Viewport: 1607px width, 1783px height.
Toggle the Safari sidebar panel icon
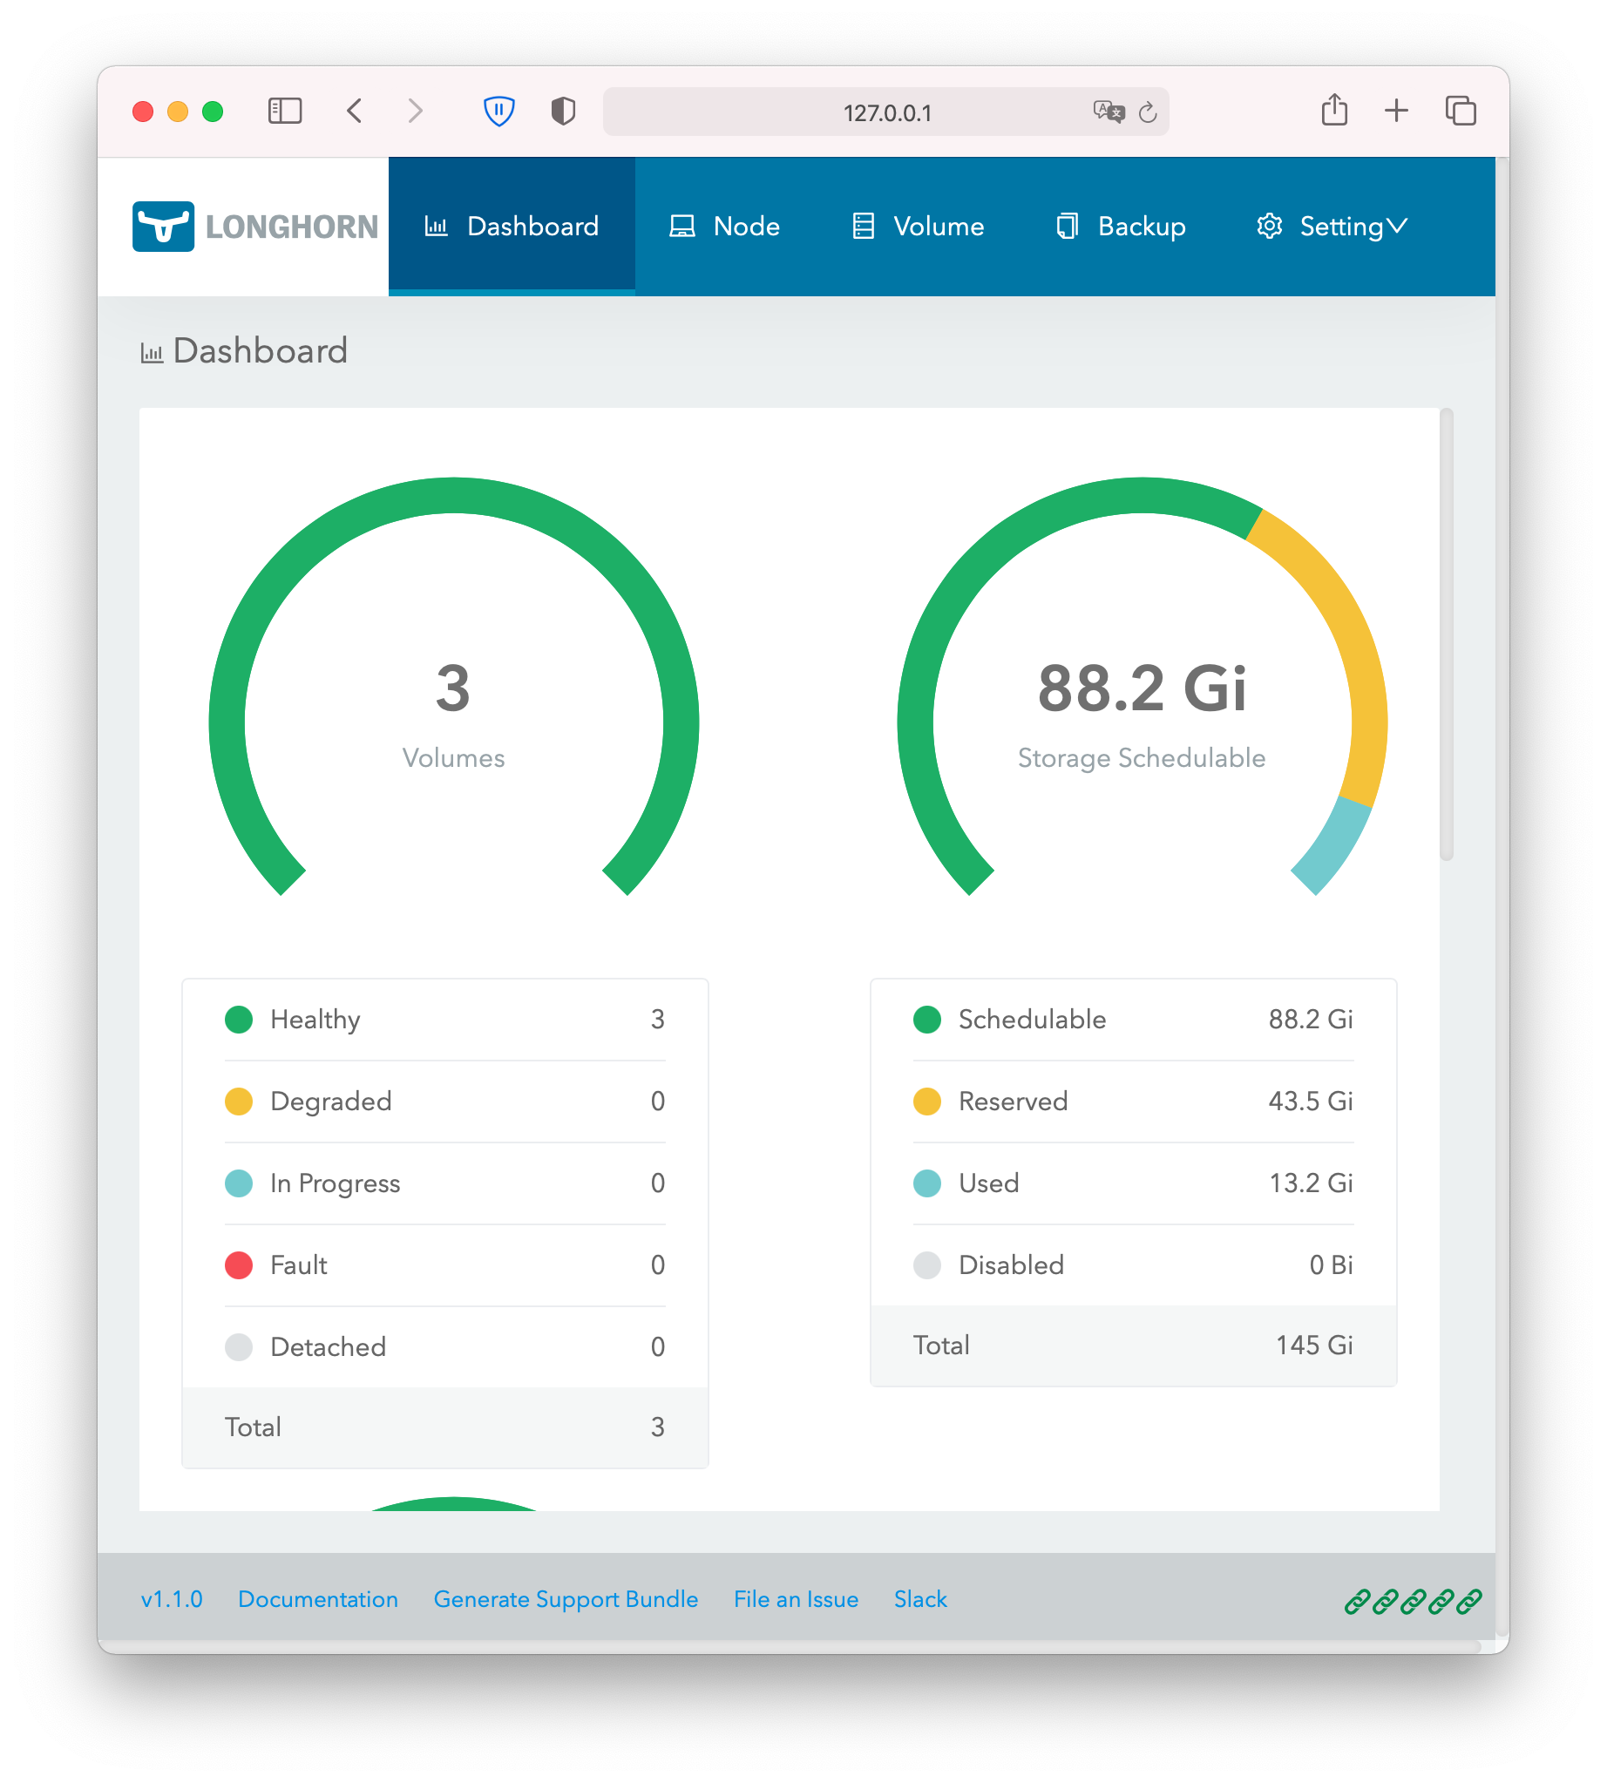point(284,112)
